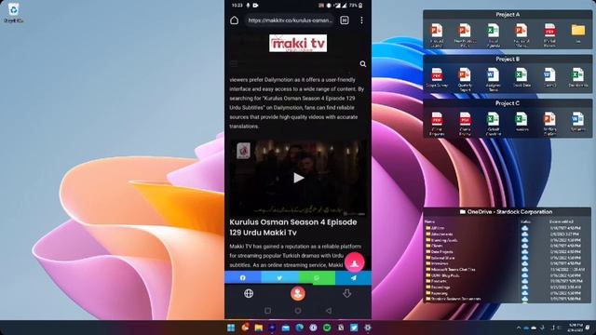Share the page on Facebook
Screen dimensions: 596x335
pyautogui.click(x=242, y=278)
